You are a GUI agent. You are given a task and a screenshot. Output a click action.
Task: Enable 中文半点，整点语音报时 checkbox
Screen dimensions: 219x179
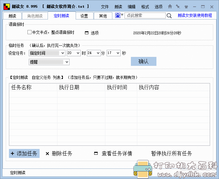pos(29,32)
